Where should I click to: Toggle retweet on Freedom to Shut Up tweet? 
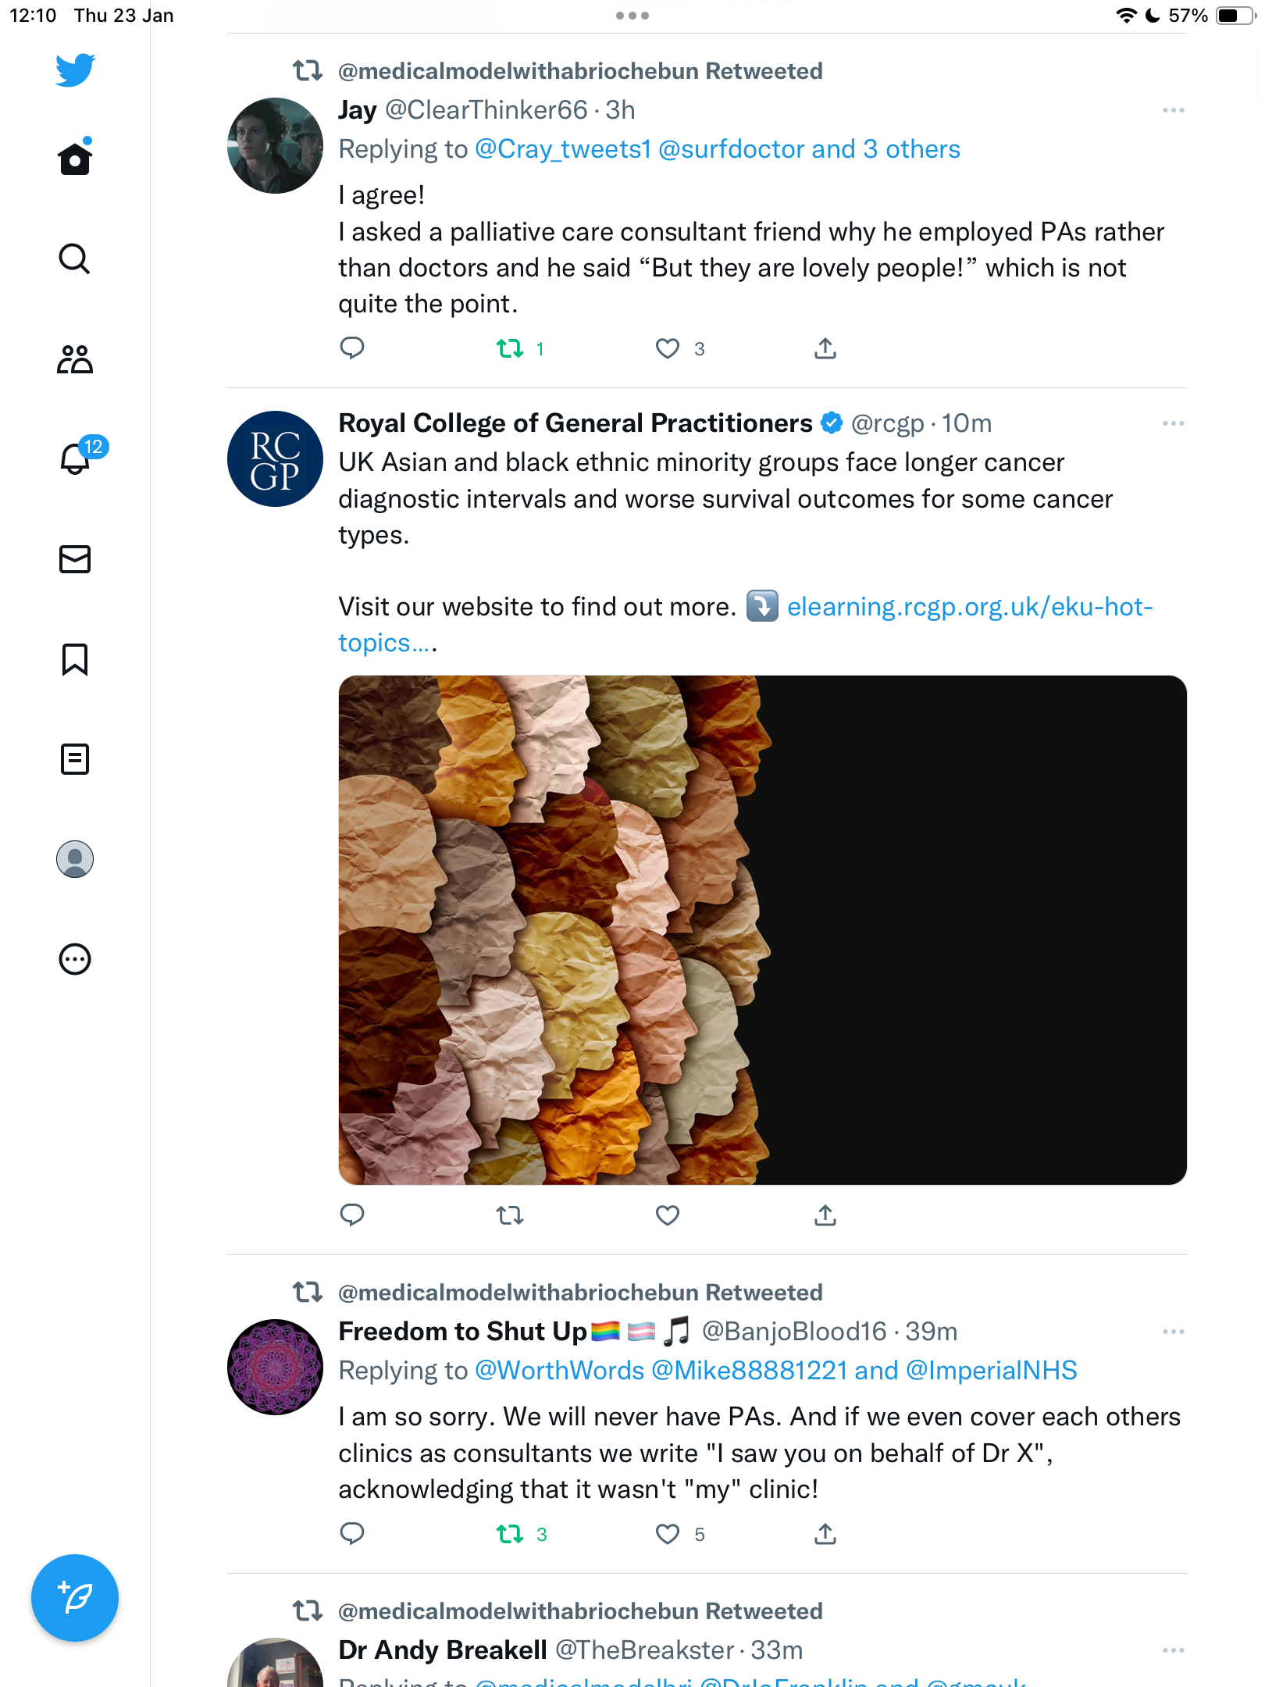[510, 1534]
